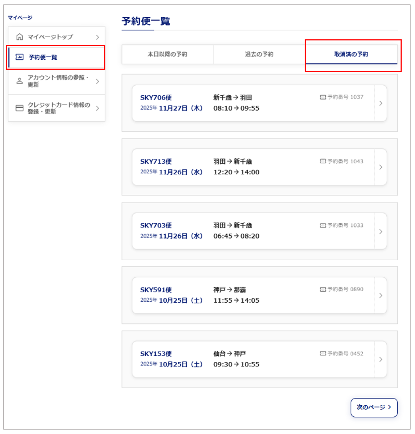Click ticket icon next to 予約番号 0890

pyautogui.click(x=322, y=289)
